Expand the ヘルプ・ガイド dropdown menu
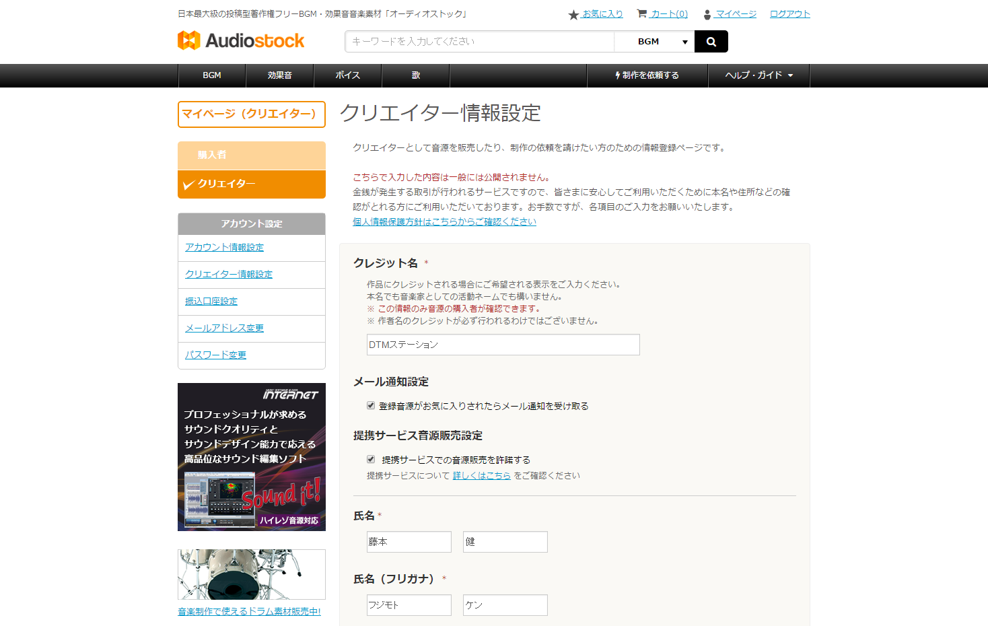This screenshot has height=626, width=988. point(759,75)
